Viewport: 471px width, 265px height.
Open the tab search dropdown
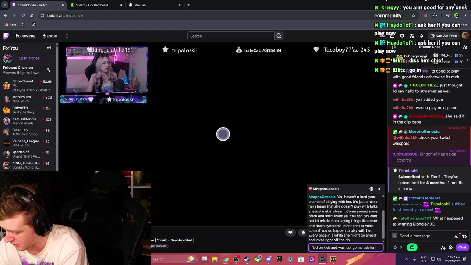tap(4, 5)
